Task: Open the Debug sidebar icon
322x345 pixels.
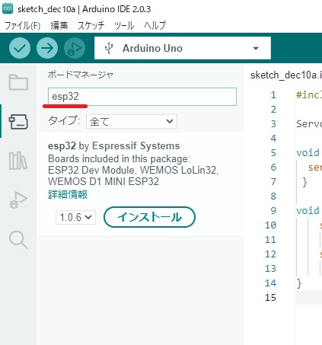Action: pos(18,200)
